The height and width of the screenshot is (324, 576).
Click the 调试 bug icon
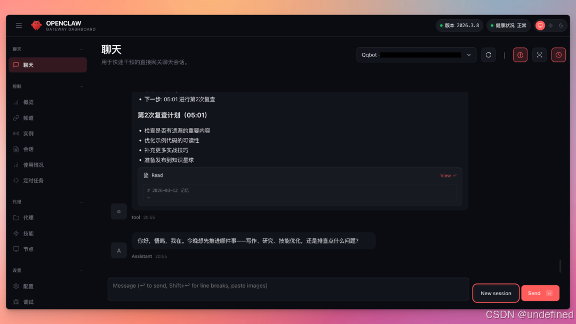(16, 302)
